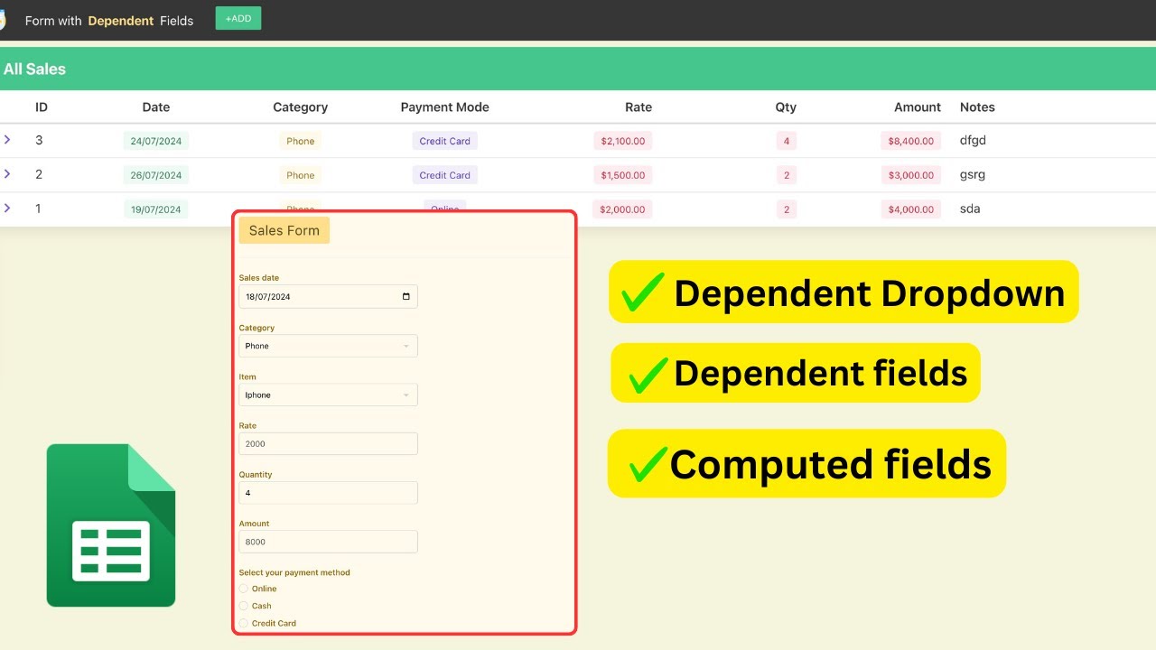
Task: Sort by the Qty column header
Action: coord(786,107)
